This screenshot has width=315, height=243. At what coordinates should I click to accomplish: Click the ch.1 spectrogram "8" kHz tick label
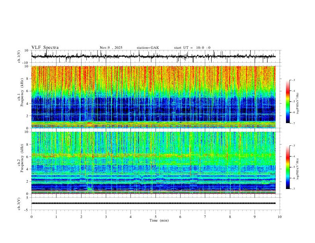click(28, 79)
